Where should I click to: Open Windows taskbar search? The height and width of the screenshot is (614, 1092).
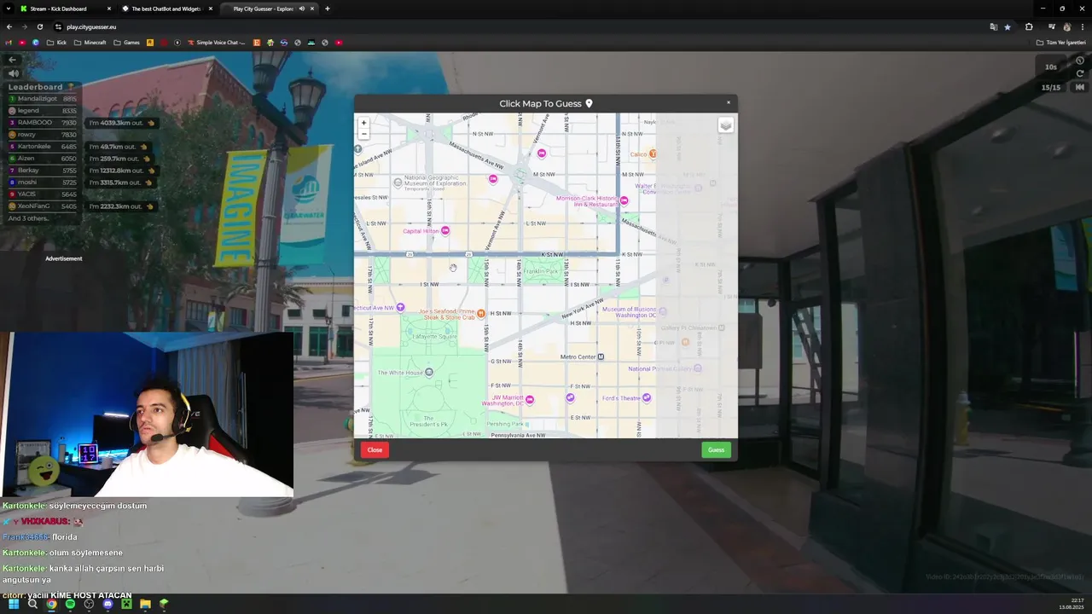pyautogui.click(x=32, y=604)
